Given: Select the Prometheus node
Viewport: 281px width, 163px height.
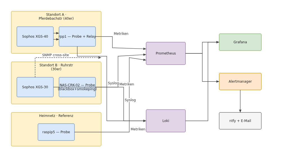Looking at the screenshot, I should [x=166, y=53].
